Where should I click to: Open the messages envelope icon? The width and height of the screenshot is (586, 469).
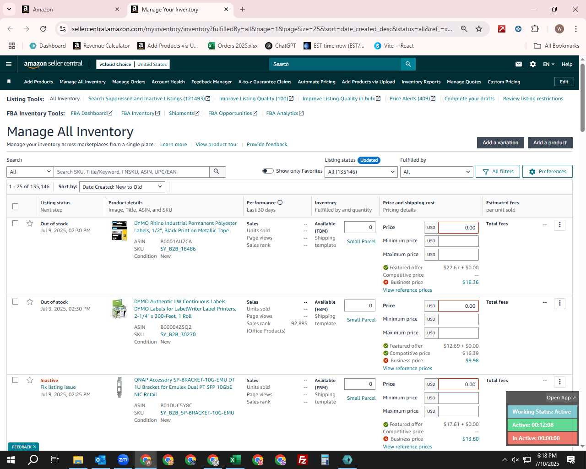(x=519, y=64)
